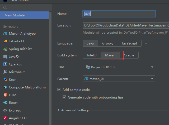Click the Location path field
169x125 pixels.
pos(126,25)
